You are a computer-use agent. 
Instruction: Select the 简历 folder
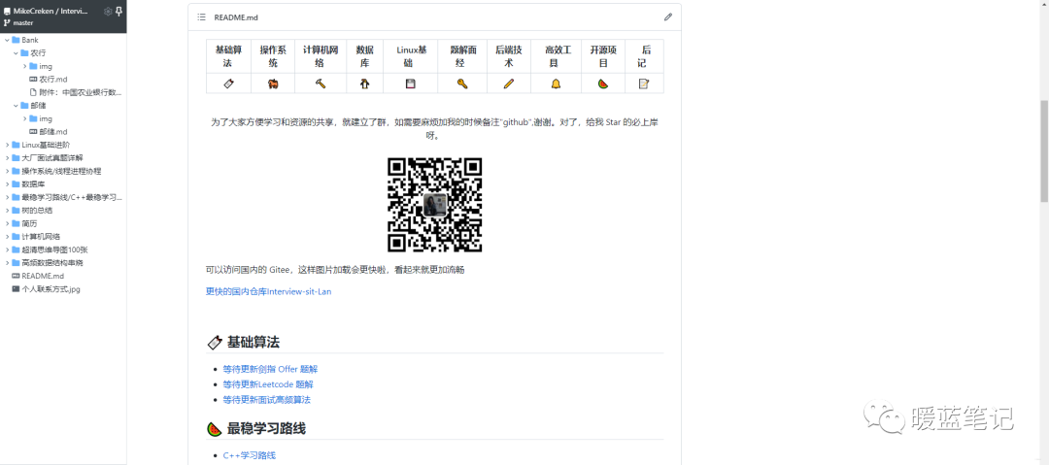tap(29, 223)
